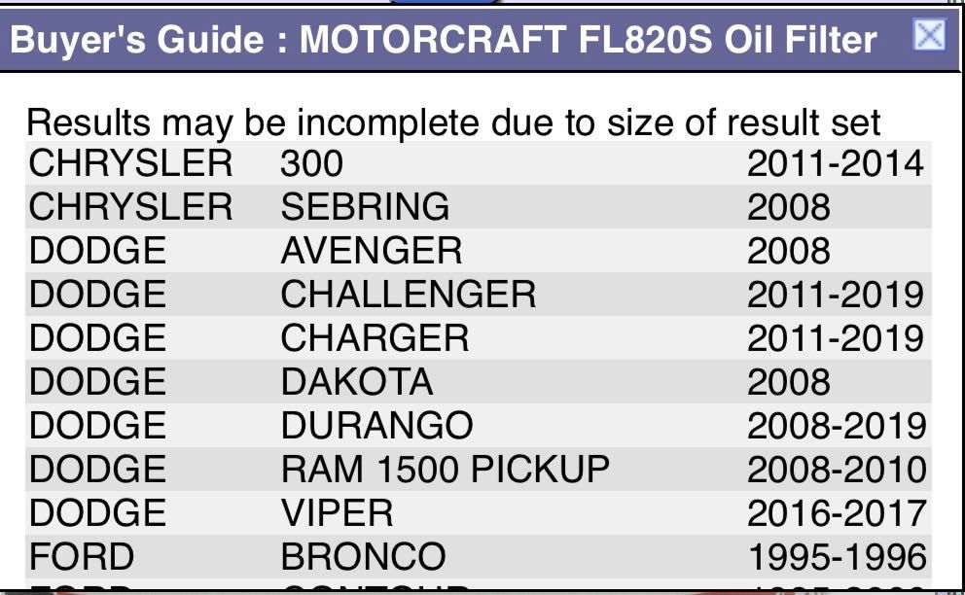Select the RAM 1500 PICKUP entry
The width and height of the screenshot is (965, 595).
click(x=445, y=470)
